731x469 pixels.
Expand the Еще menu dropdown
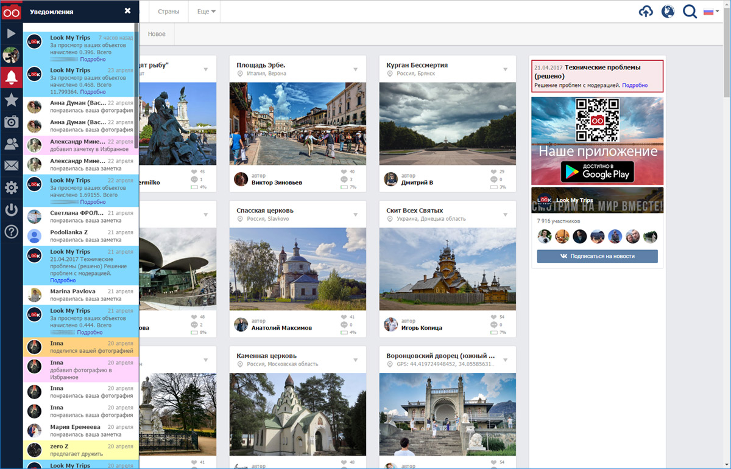coord(207,12)
